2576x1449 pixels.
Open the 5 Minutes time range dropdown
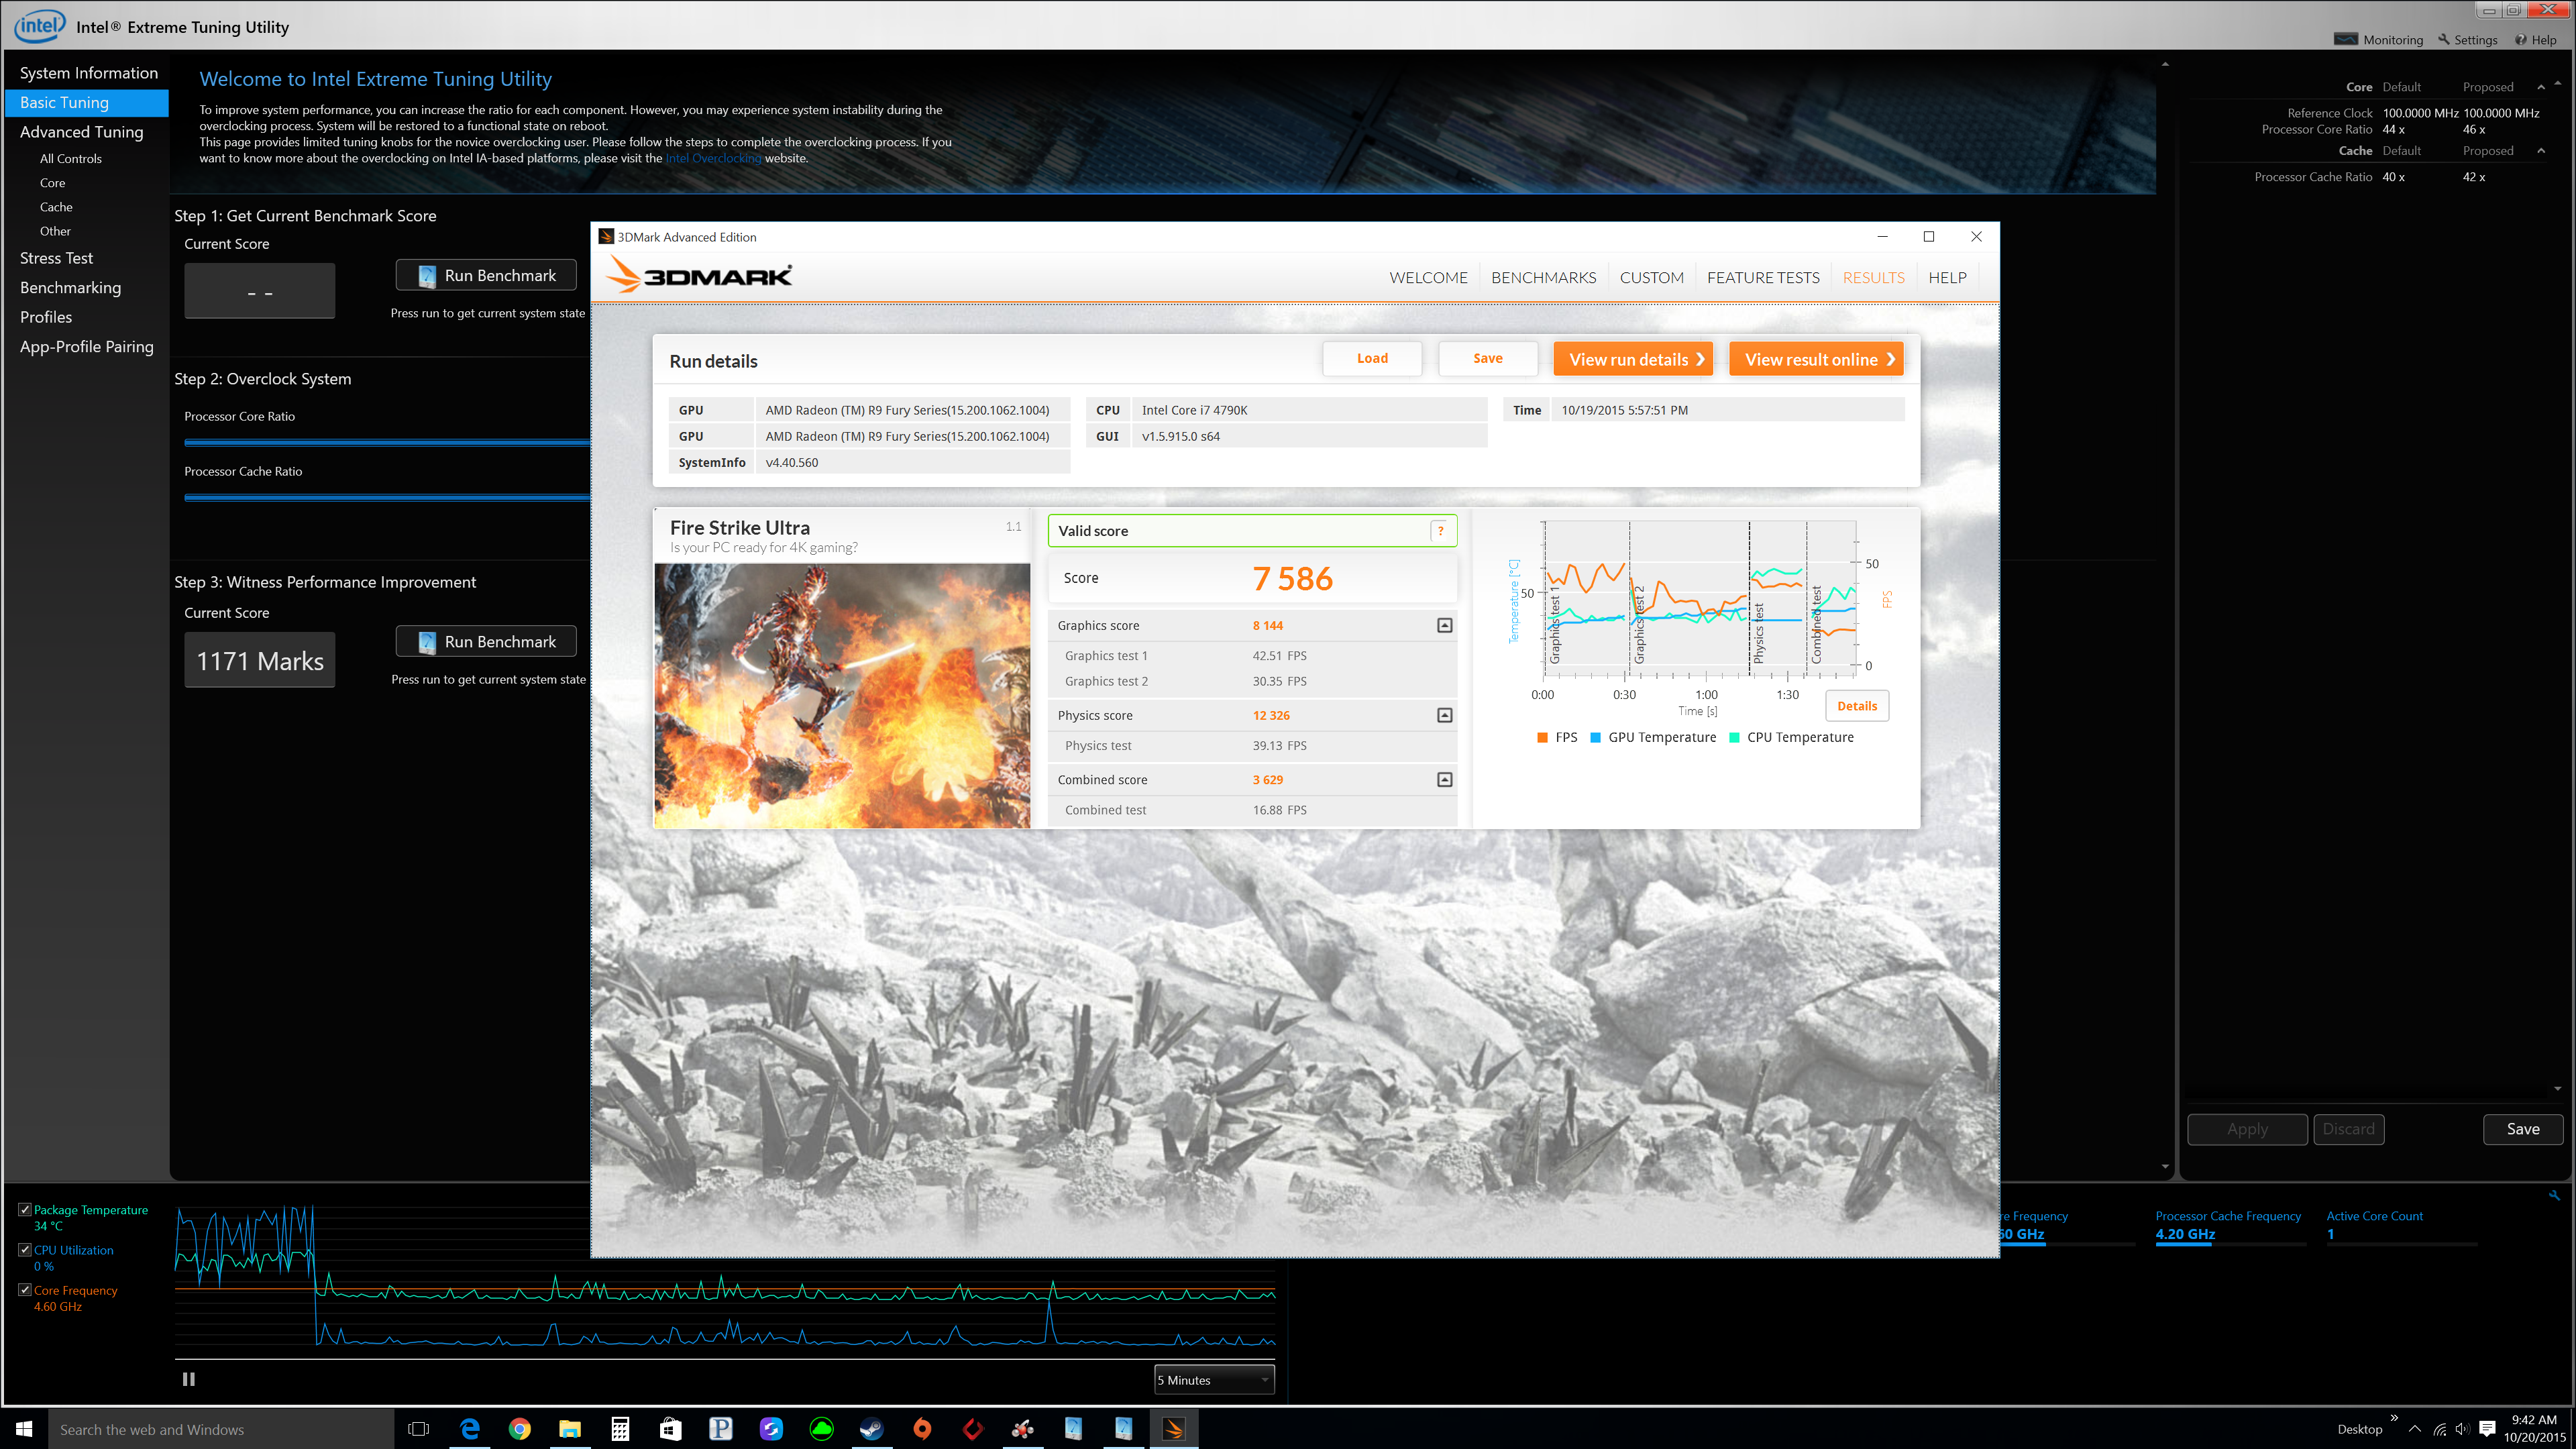[x=1214, y=1380]
